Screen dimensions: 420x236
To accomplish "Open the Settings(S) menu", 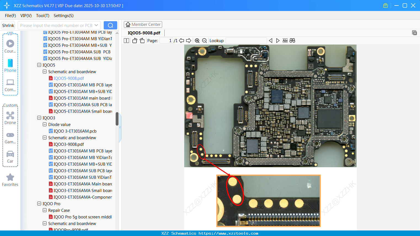I will pyautogui.click(x=63, y=16).
